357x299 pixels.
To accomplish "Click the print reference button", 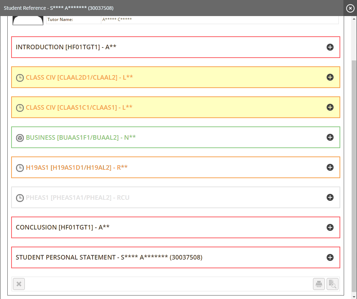I will pyautogui.click(x=319, y=284).
